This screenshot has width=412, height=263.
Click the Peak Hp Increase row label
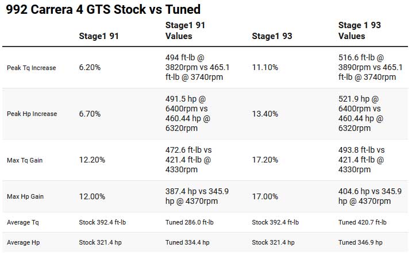[32, 114]
